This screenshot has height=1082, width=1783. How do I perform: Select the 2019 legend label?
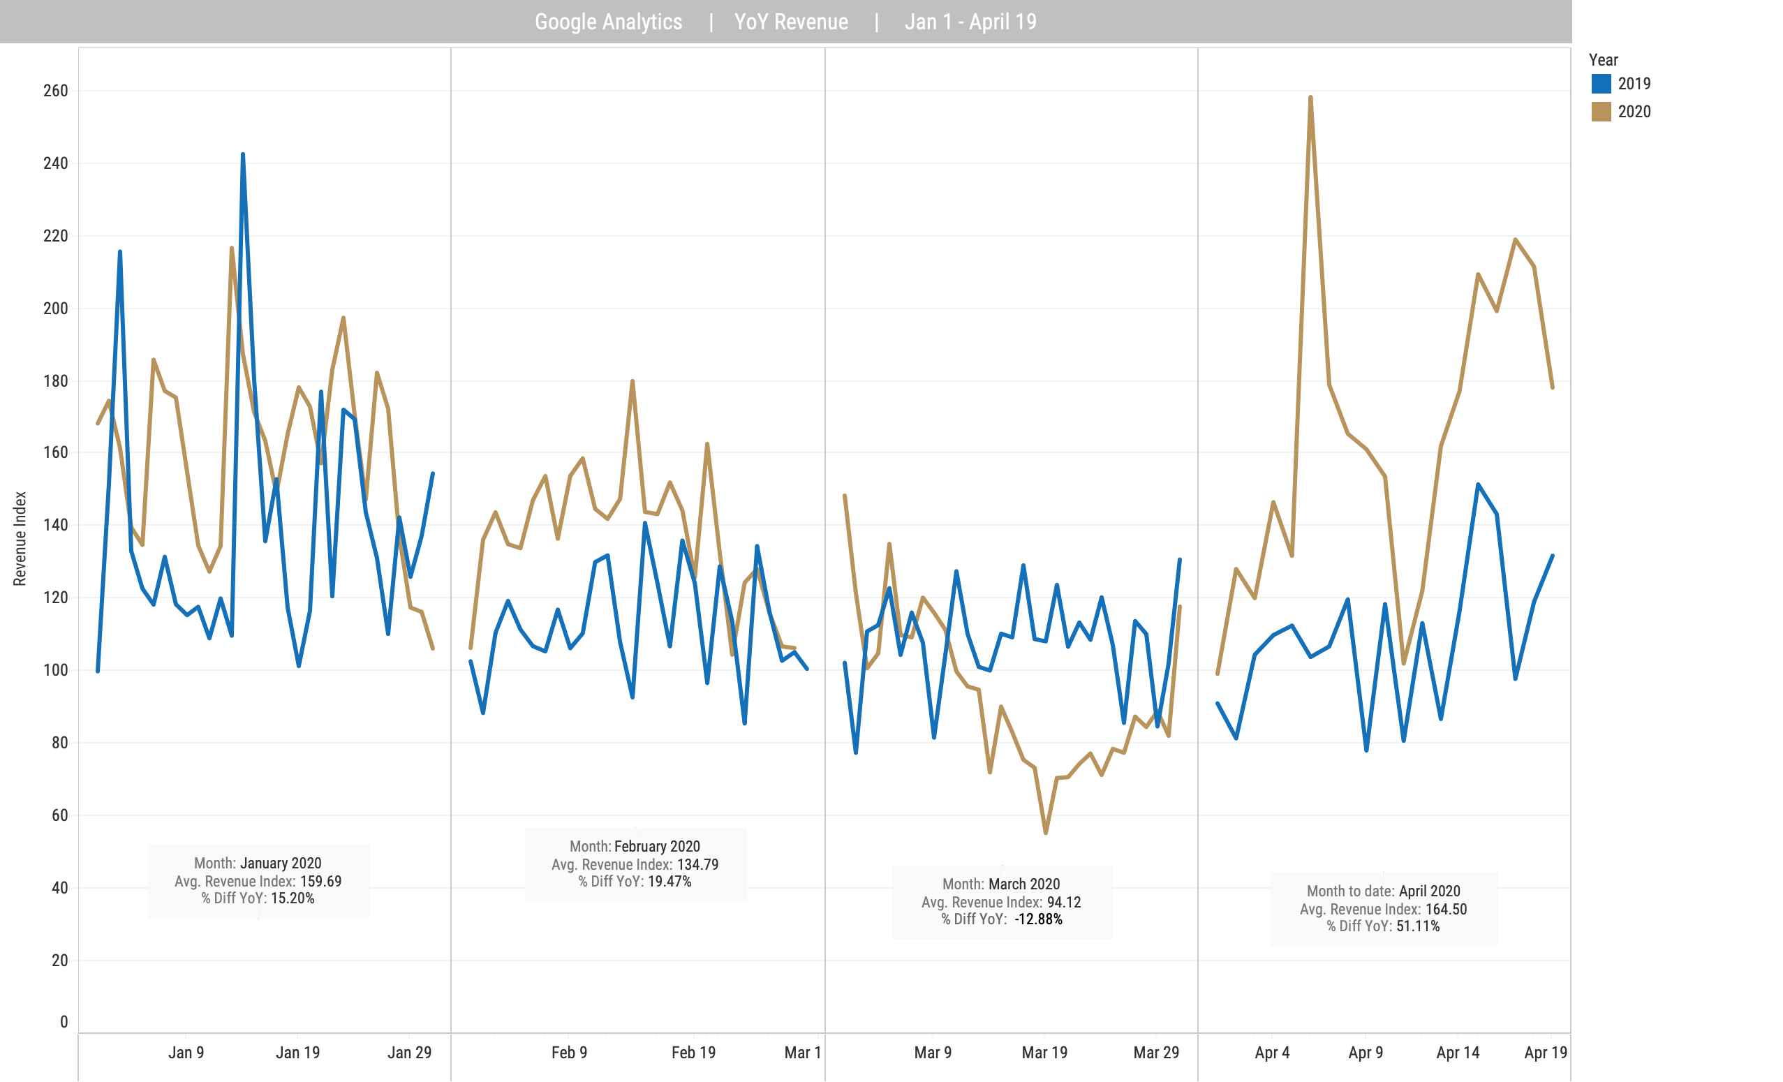click(x=1634, y=84)
